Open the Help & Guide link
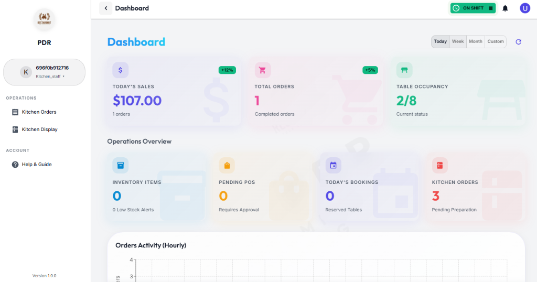Viewport: 537px width, 282px height. [x=36, y=165]
